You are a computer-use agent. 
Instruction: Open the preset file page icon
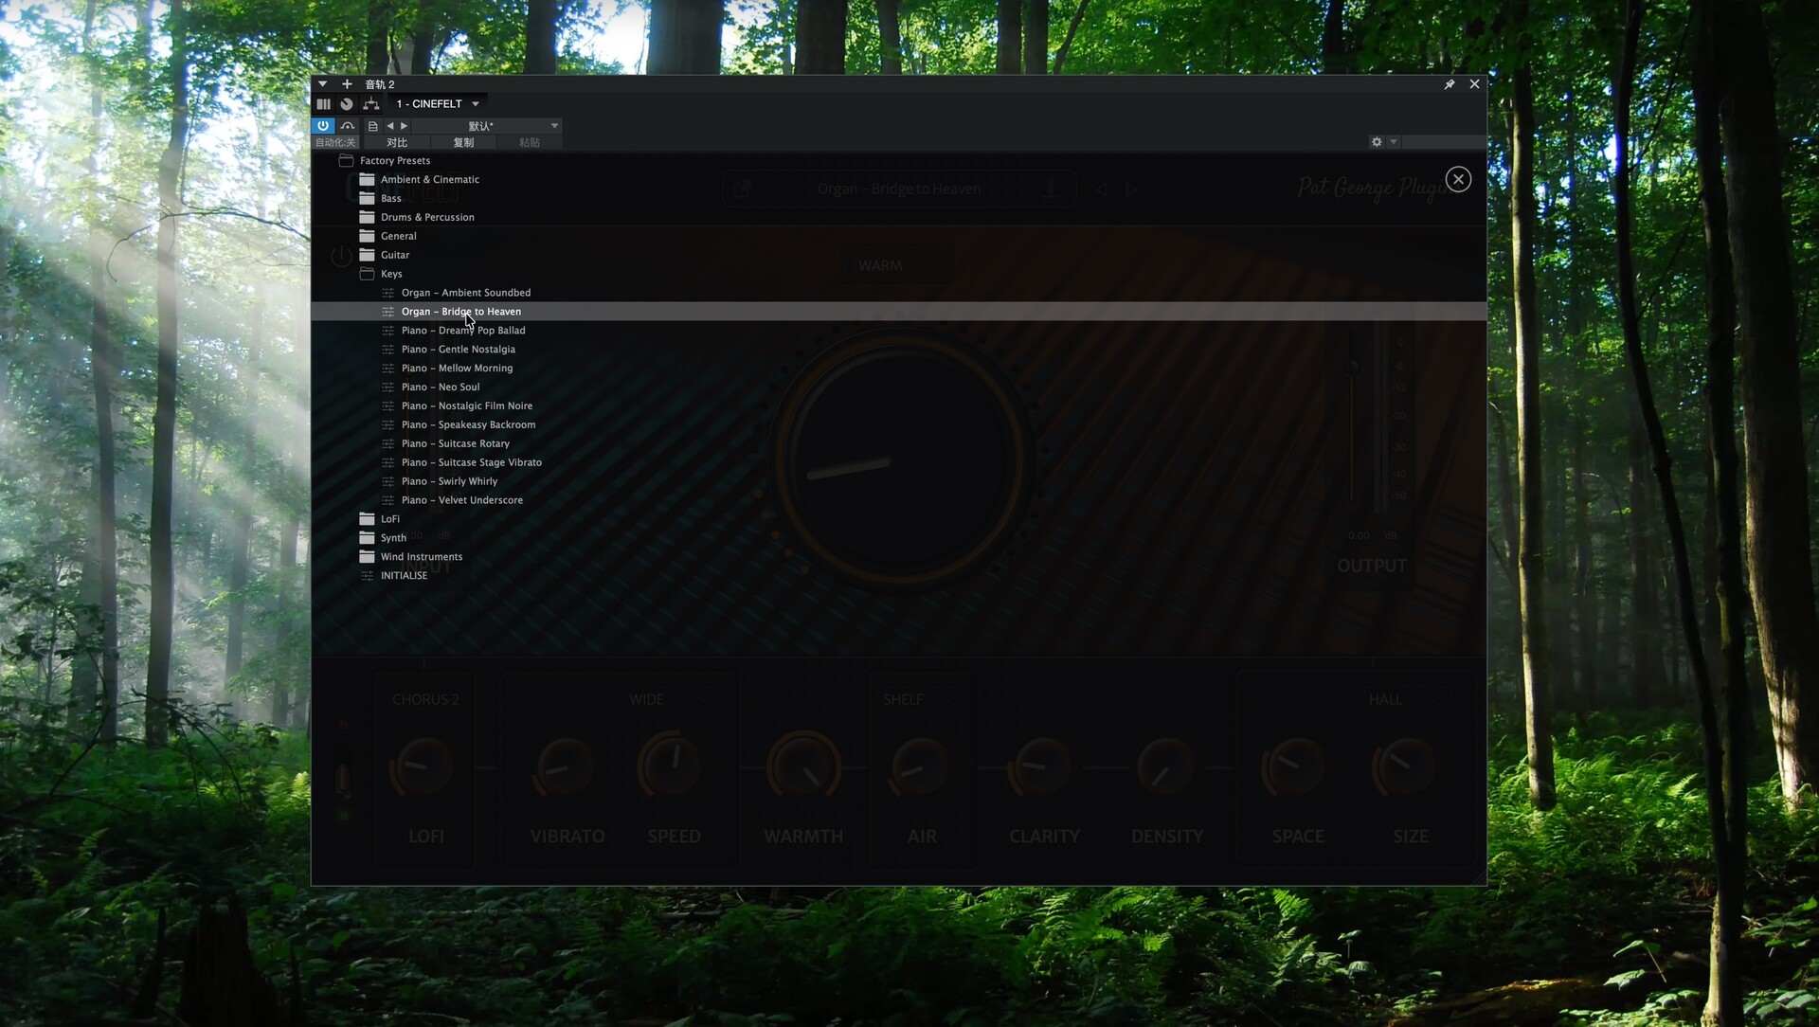pyautogui.click(x=372, y=126)
